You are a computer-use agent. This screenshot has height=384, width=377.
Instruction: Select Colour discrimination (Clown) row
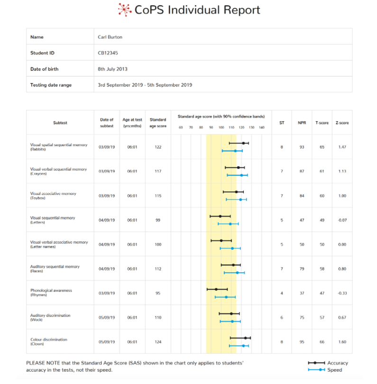point(189,342)
